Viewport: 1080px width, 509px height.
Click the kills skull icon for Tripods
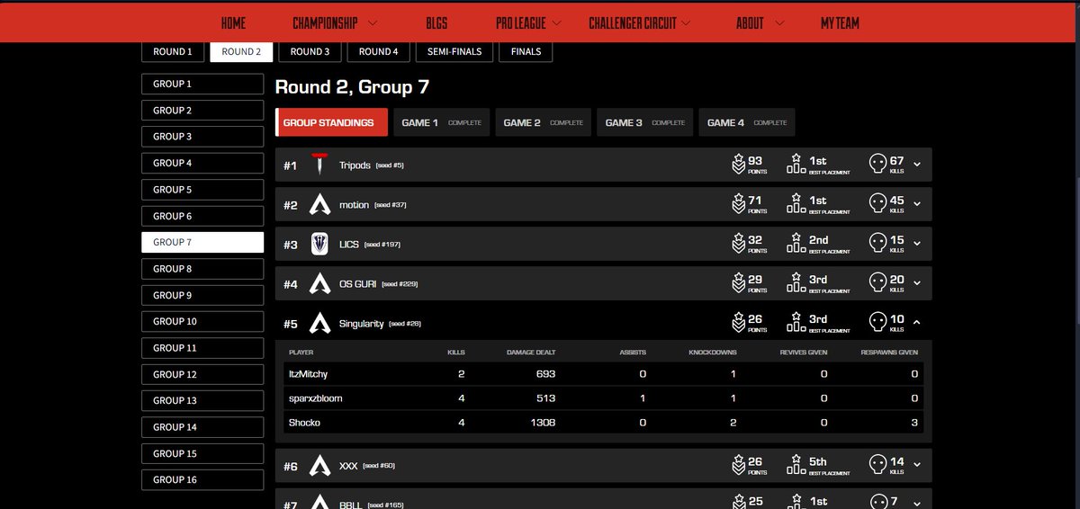click(x=877, y=165)
